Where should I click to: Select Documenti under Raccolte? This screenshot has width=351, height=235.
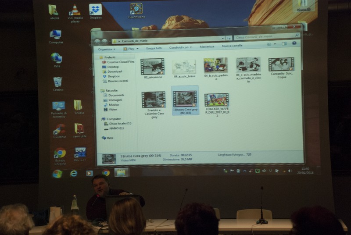(114, 95)
